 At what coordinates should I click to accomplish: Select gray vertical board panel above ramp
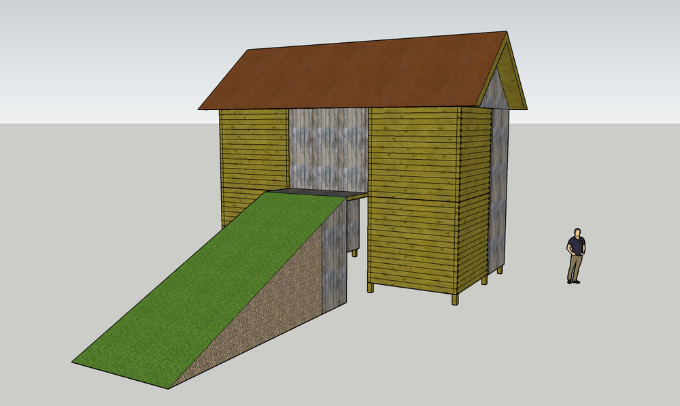[328, 150]
